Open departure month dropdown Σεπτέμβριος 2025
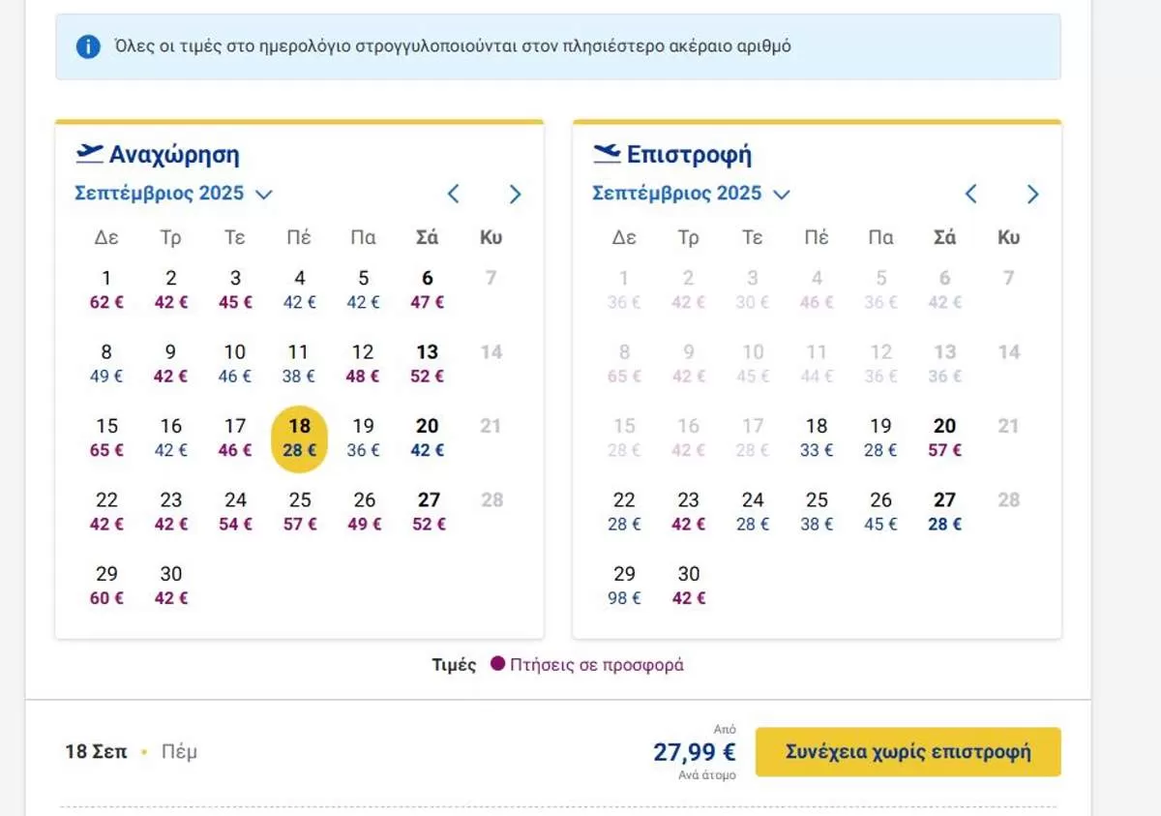Viewport: 1161px width, 816px height. pos(174,194)
